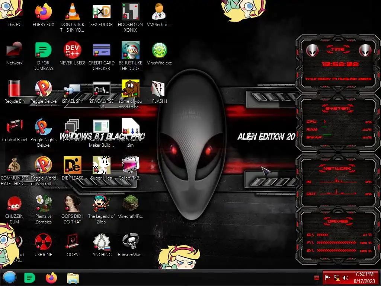This screenshot has height=286, width=381.
Task: Select the Peggle Nights Deluxe icon
Action: 43,133
